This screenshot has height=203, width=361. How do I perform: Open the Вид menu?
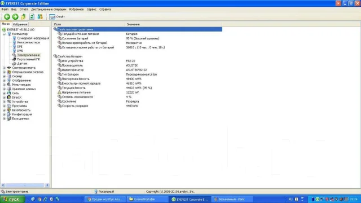[14, 10]
